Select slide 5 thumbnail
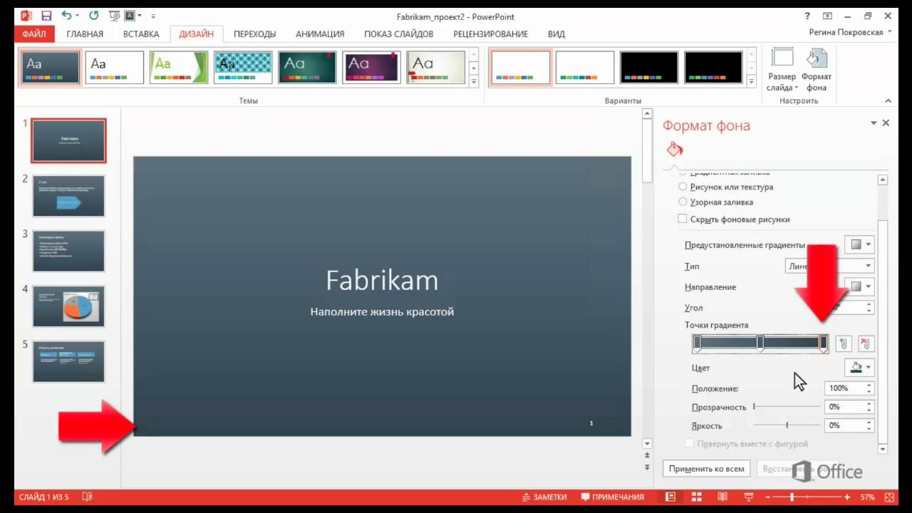The width and height of the screenshot is (912, 513). [x=68, y=361]
